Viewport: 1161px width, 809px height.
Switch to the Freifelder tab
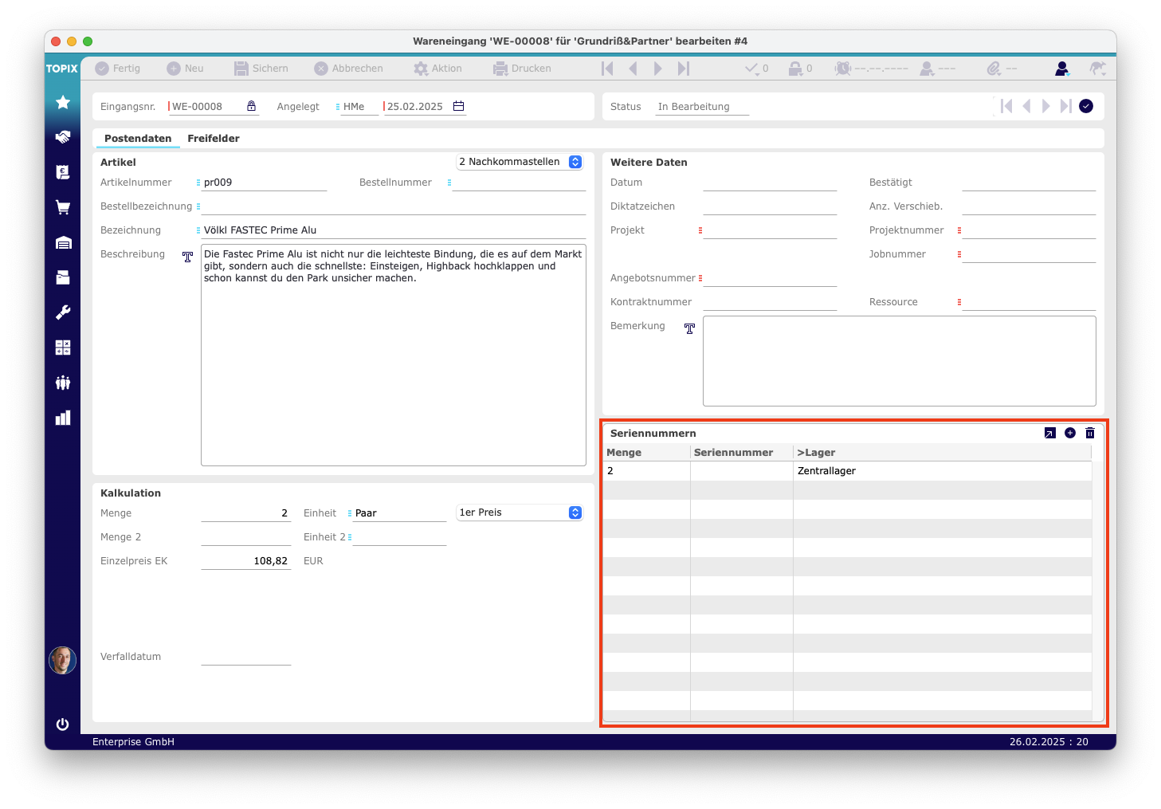point(214,139)
